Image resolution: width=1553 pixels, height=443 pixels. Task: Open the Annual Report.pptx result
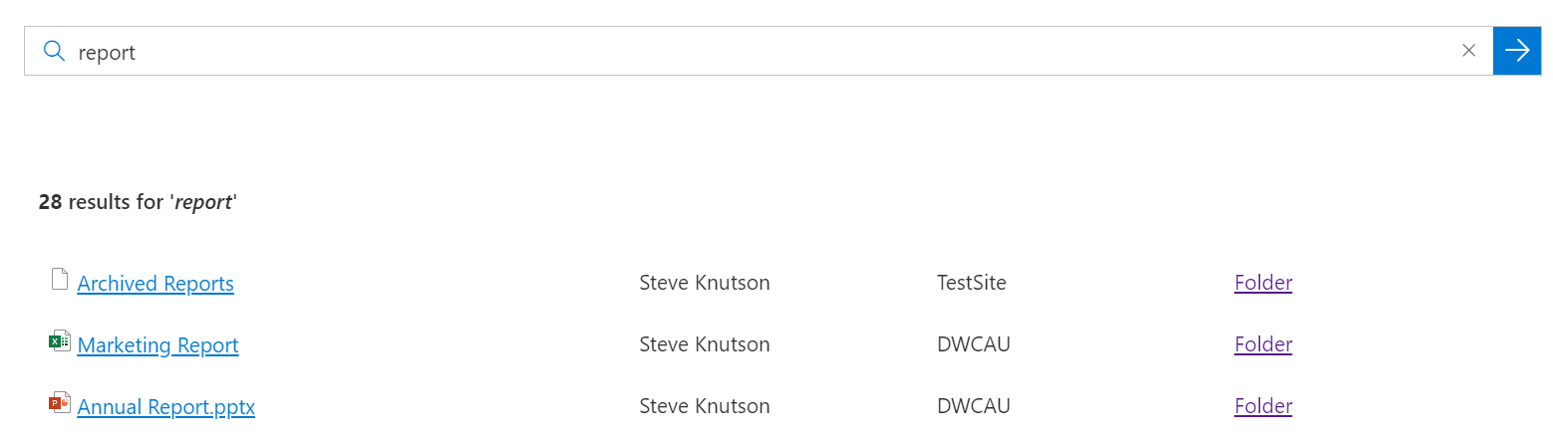165,407
